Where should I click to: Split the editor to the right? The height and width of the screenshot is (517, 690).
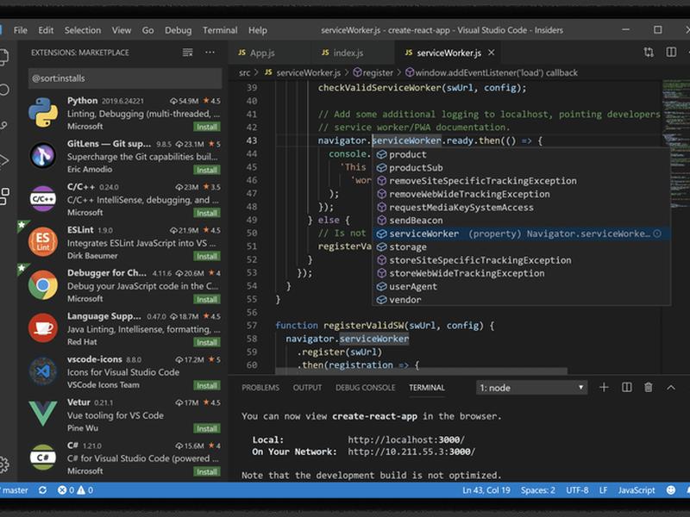[x=671, y=53]
